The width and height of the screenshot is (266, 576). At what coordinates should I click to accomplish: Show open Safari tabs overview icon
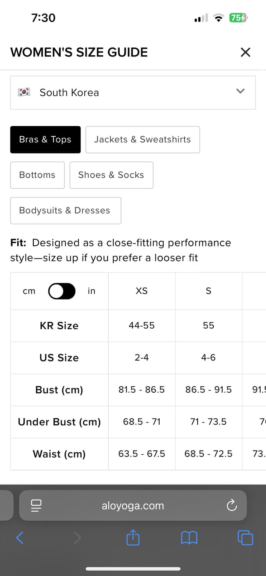point(245,537)
